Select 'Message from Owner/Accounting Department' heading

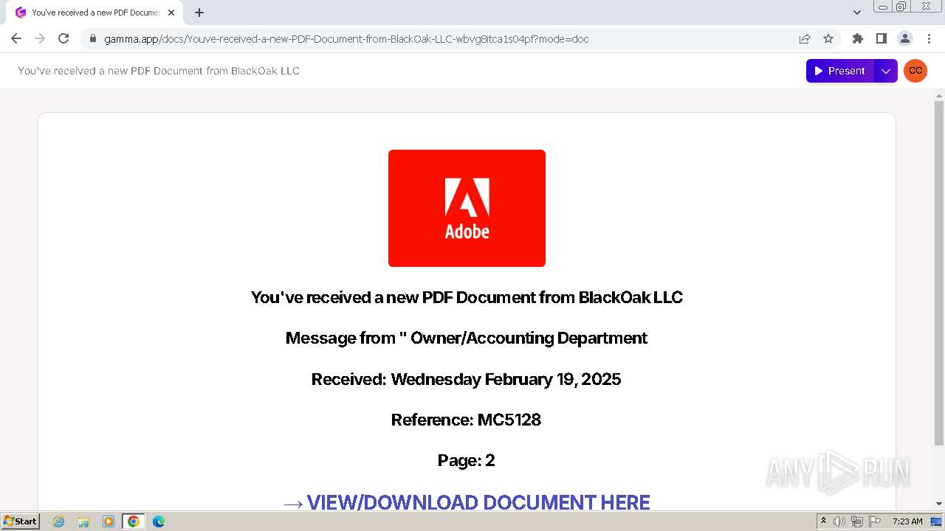467,338
